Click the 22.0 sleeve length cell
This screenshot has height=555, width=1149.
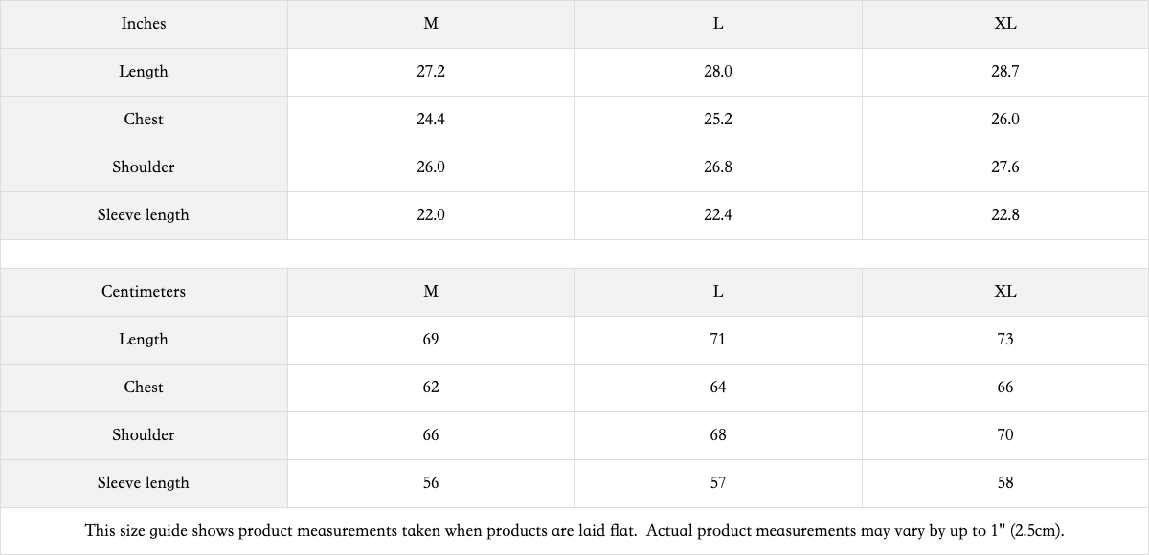click(431, 215)
